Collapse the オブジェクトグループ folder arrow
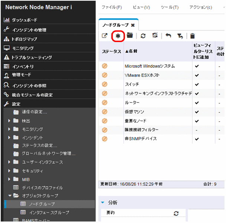This screenshot has height=223, width=226. pyautogui.click(x=10, y=196)
